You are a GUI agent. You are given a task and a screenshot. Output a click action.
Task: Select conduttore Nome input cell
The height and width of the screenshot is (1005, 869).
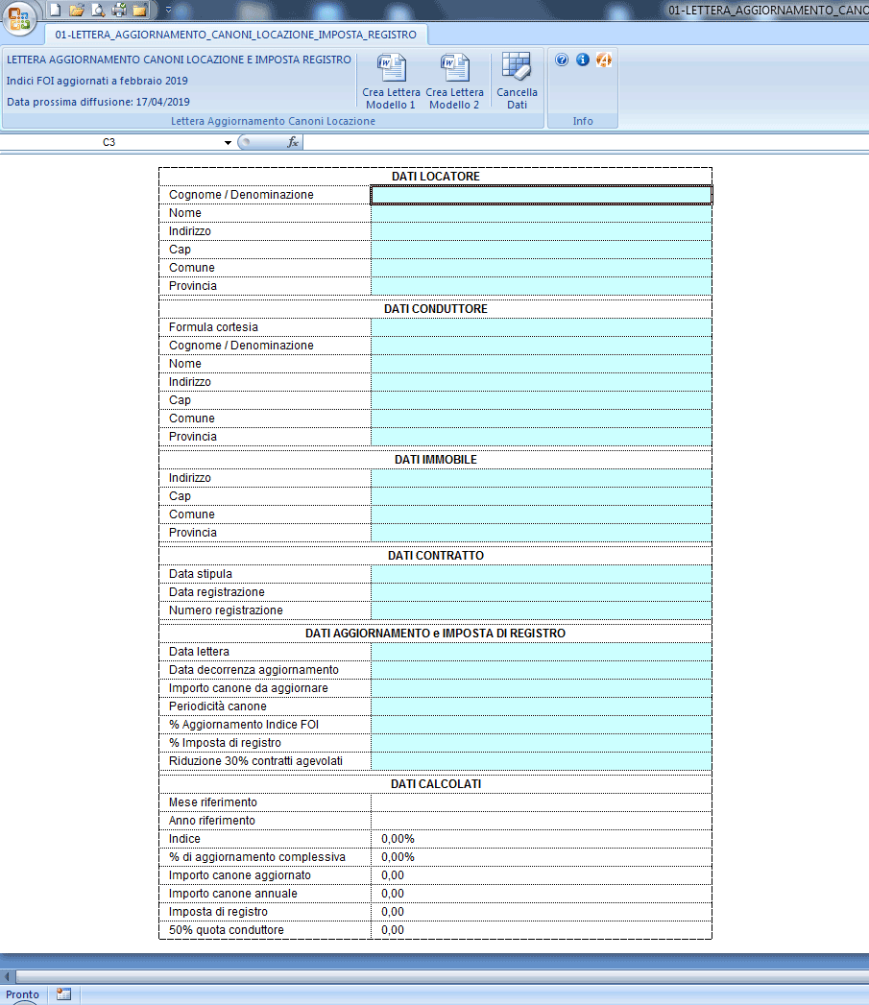[542, 364]
